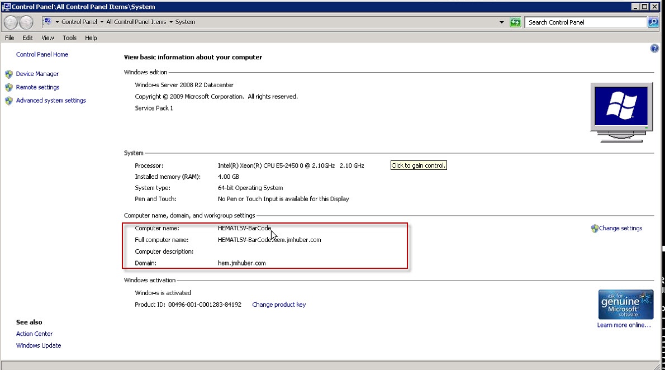Maximize the System window
Screen dimensions: 665x370
644,6
